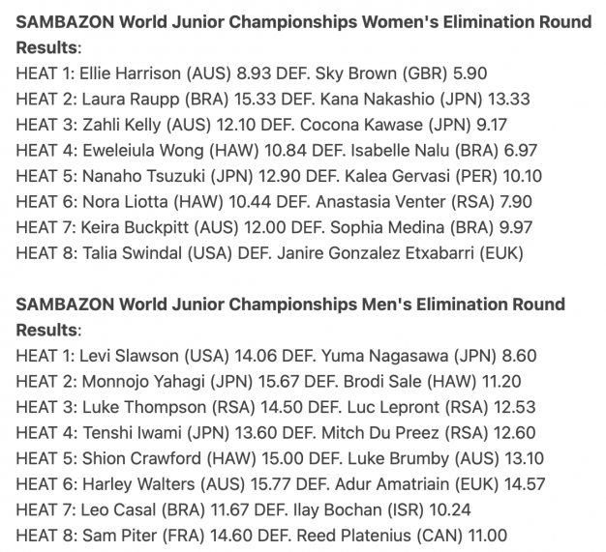Click Laura Raupp's name in HEAT 2
The image size is (606, 552).
point(131,100)
